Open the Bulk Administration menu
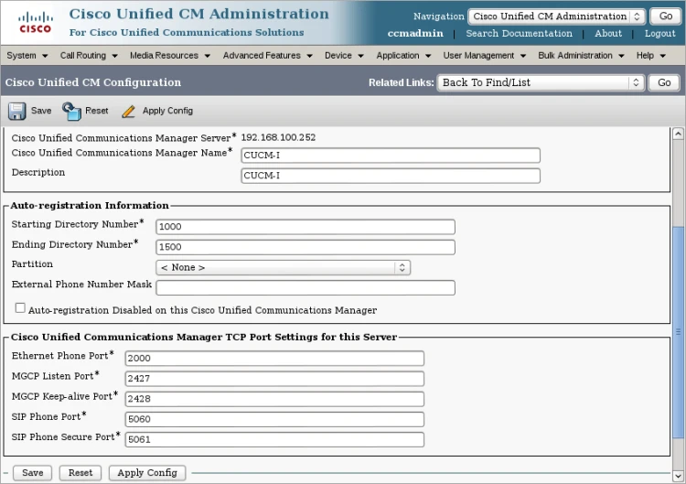 coord(581,56)
